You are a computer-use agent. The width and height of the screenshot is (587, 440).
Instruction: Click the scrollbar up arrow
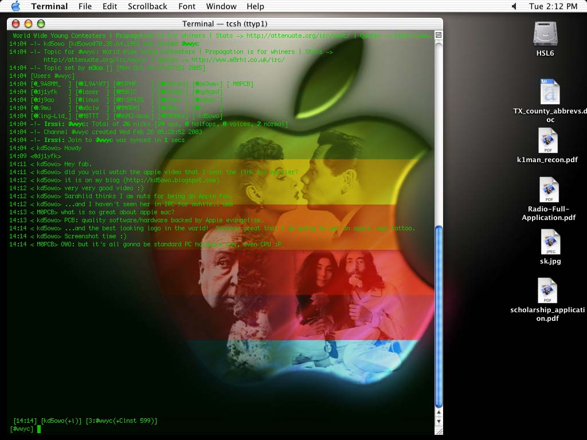[x=439, y=412]
